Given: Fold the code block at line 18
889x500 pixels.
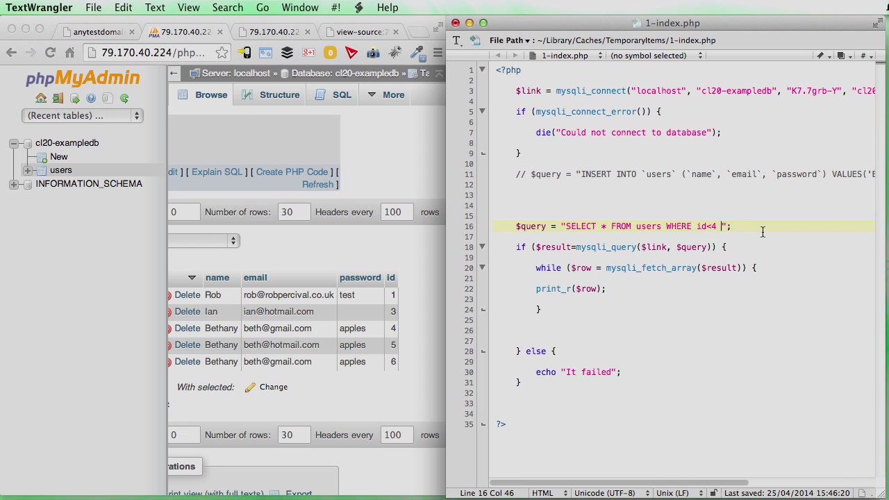Looking at the screenshot, I should pyautogui.click(x=483, y=247).
